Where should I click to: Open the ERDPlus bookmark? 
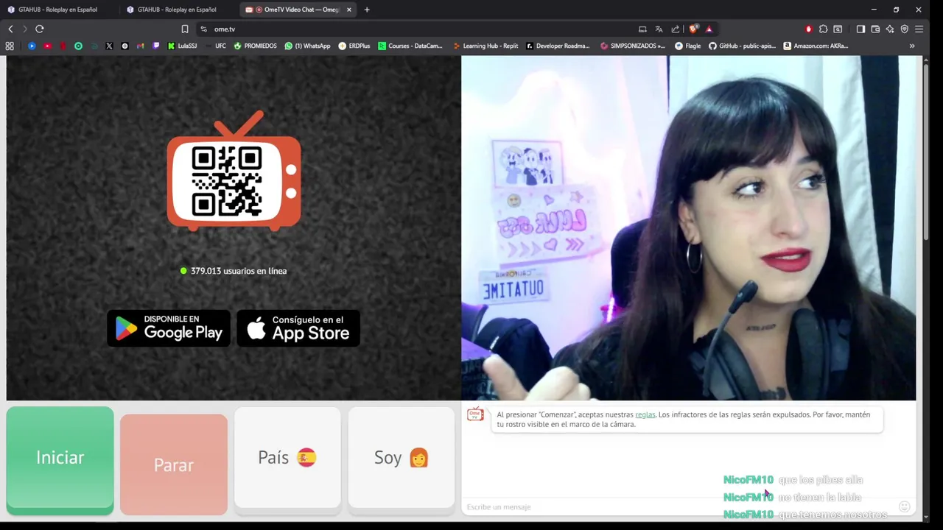[354, 46]
